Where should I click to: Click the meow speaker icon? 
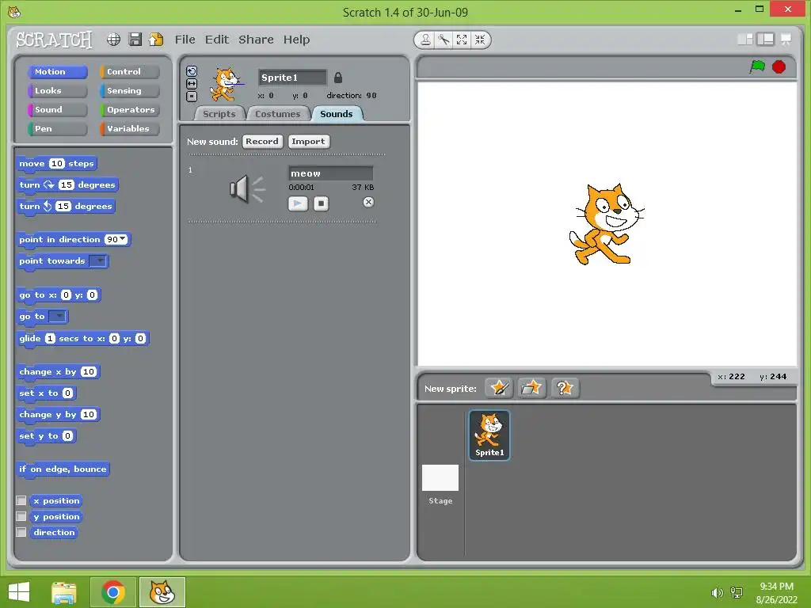(x=247, y=188)
